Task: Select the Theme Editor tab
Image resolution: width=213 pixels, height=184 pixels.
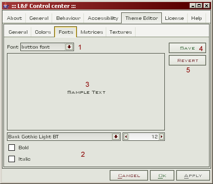Action: 142,18
